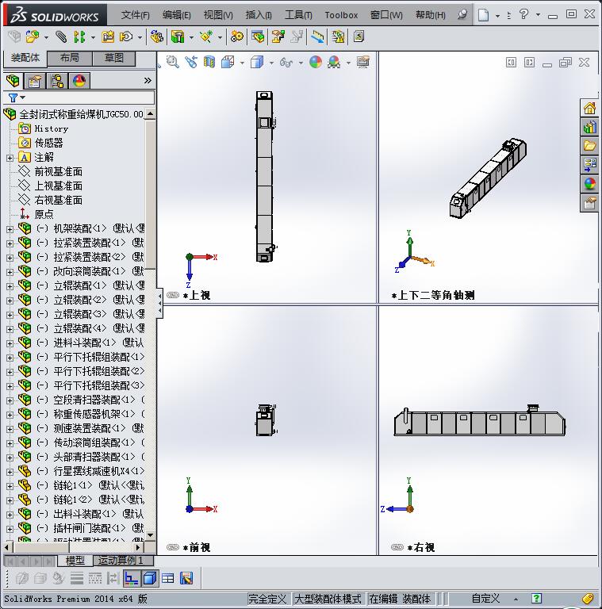Toggle the link views icon in 右视 viewport

[x=397, y=547]
